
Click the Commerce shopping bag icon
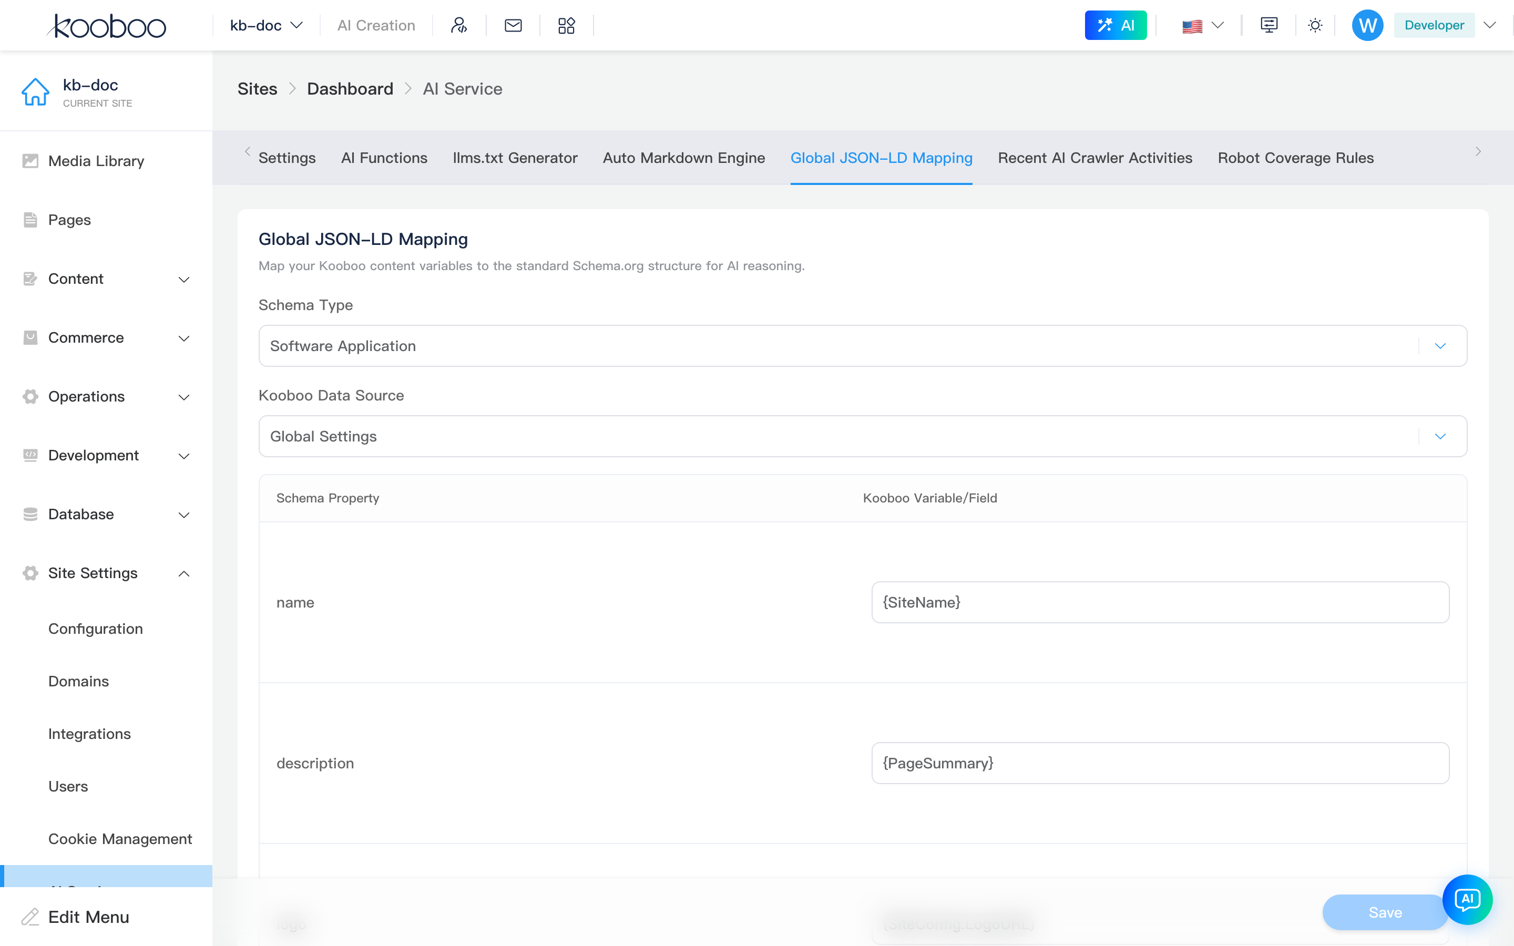[x=30, y=337]
